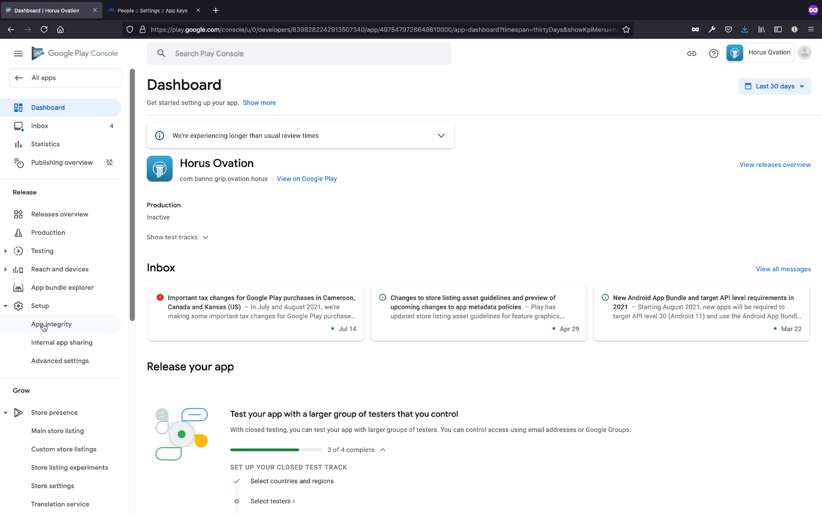The image size is (822, 513).
Task: Click the Dashboard grid icon in sidebar
Action: tap(18, 107)
